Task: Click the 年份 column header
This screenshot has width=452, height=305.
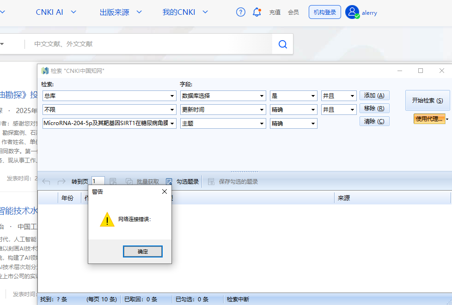Action: click(x=67, y=198)
